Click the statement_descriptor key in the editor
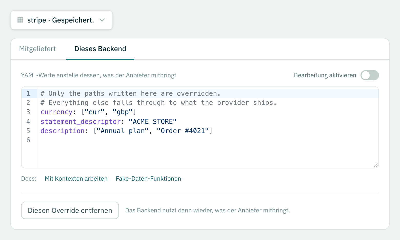This screenshot has height=240, width=400. tap(81, 122)
